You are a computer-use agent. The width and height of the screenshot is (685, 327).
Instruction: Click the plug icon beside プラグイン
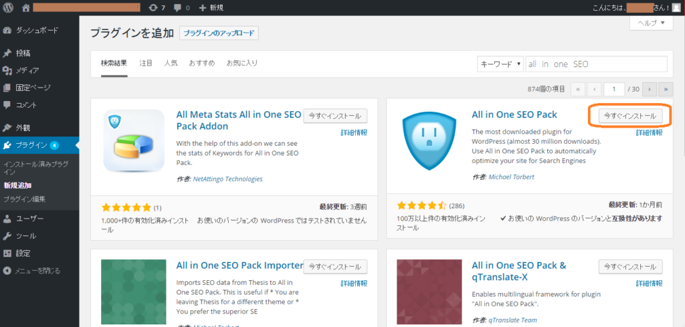point(7,145)
